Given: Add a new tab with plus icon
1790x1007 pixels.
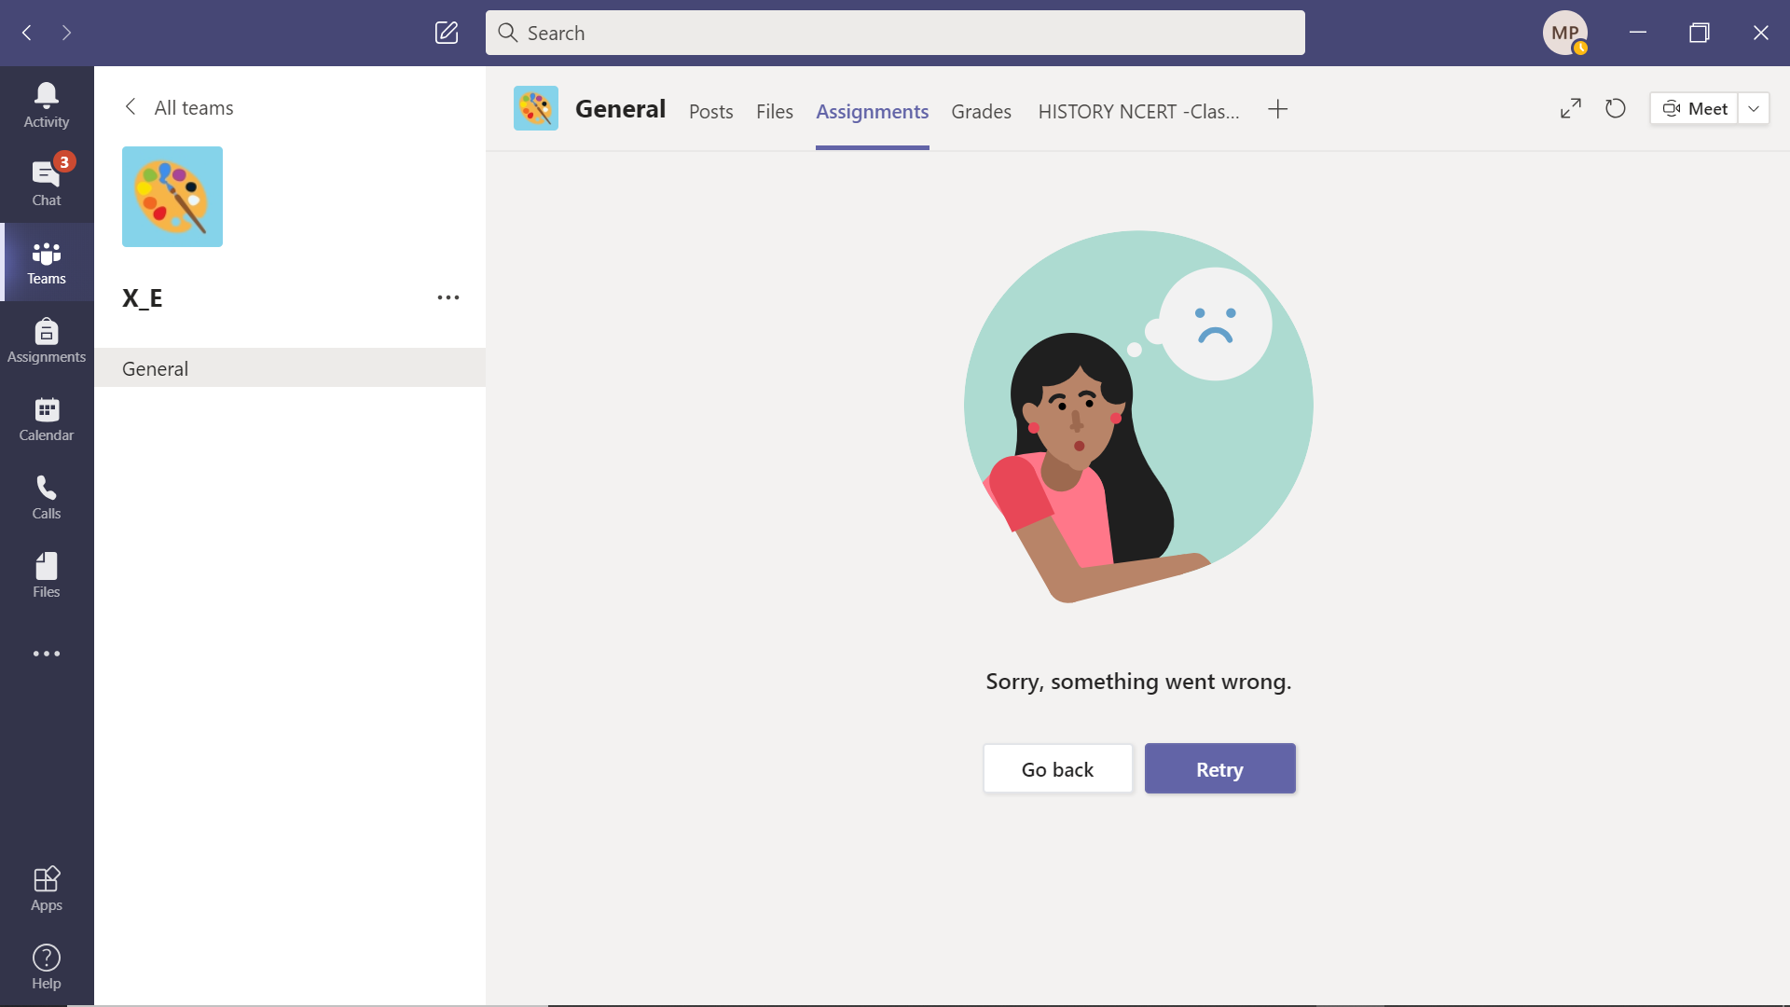Looking at the screenshot, I should 1278,110.
